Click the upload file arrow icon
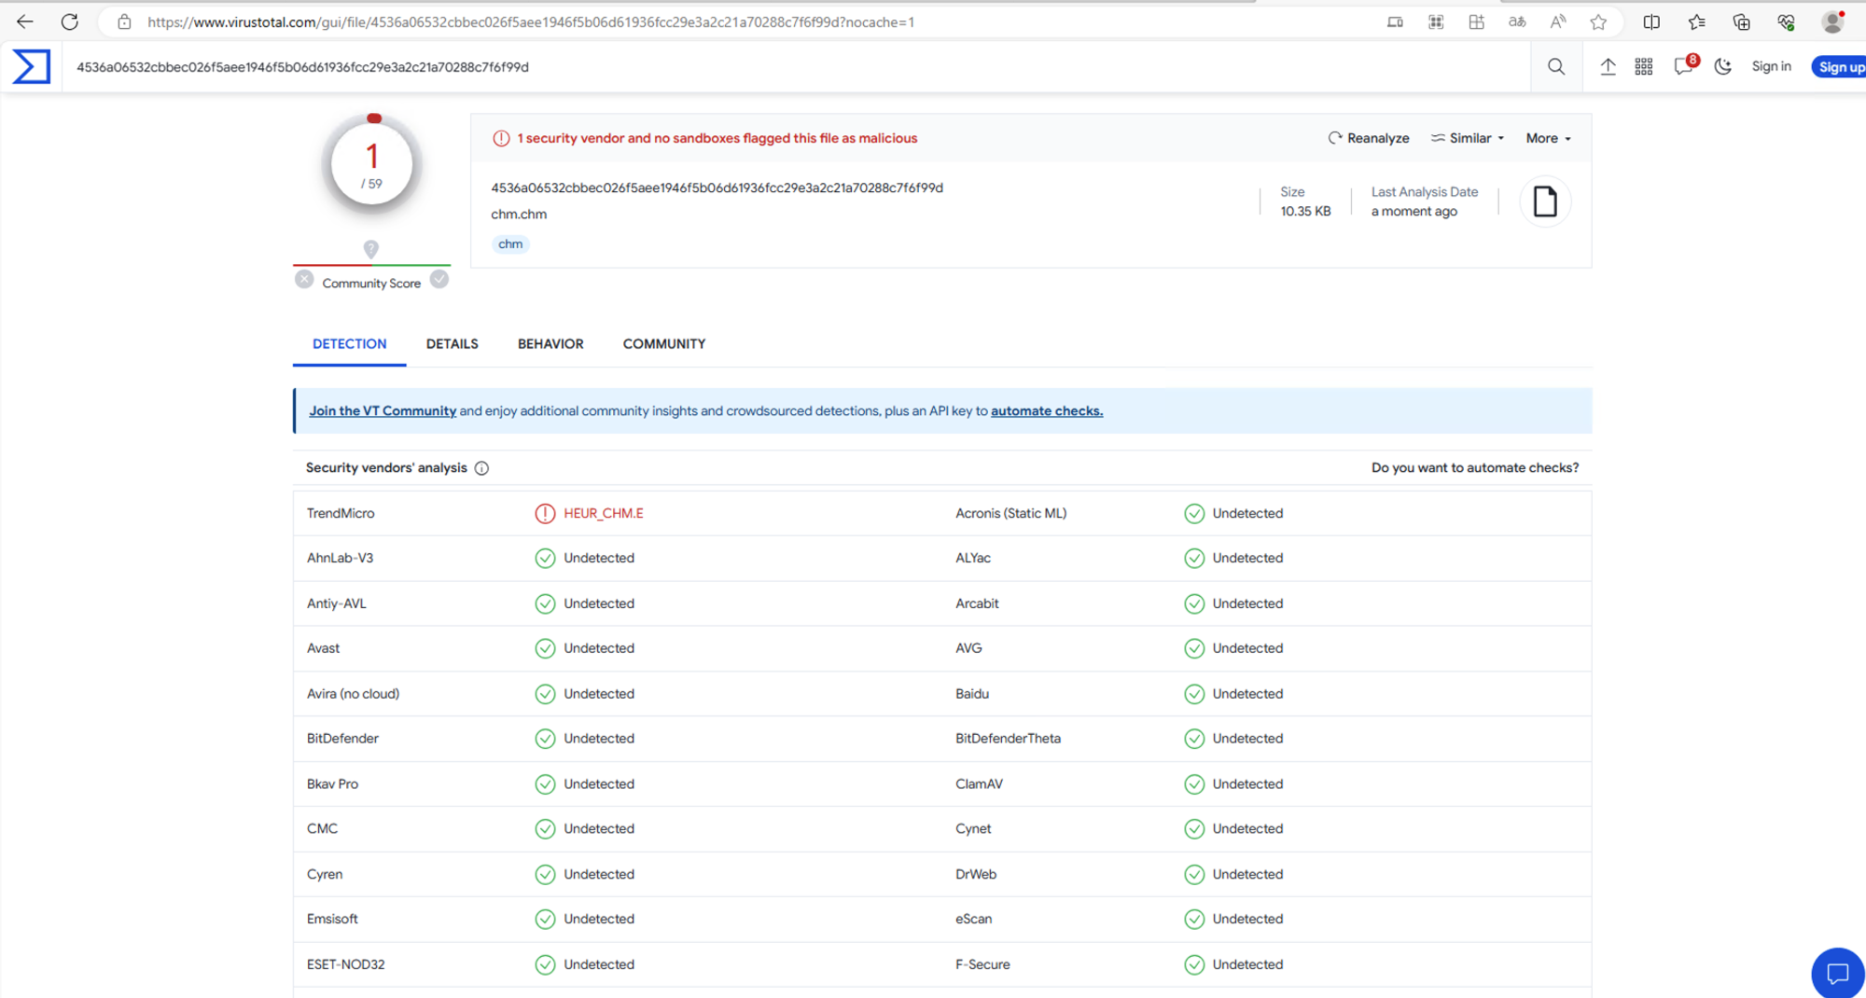1866x998 pixels. (1608, 67)
